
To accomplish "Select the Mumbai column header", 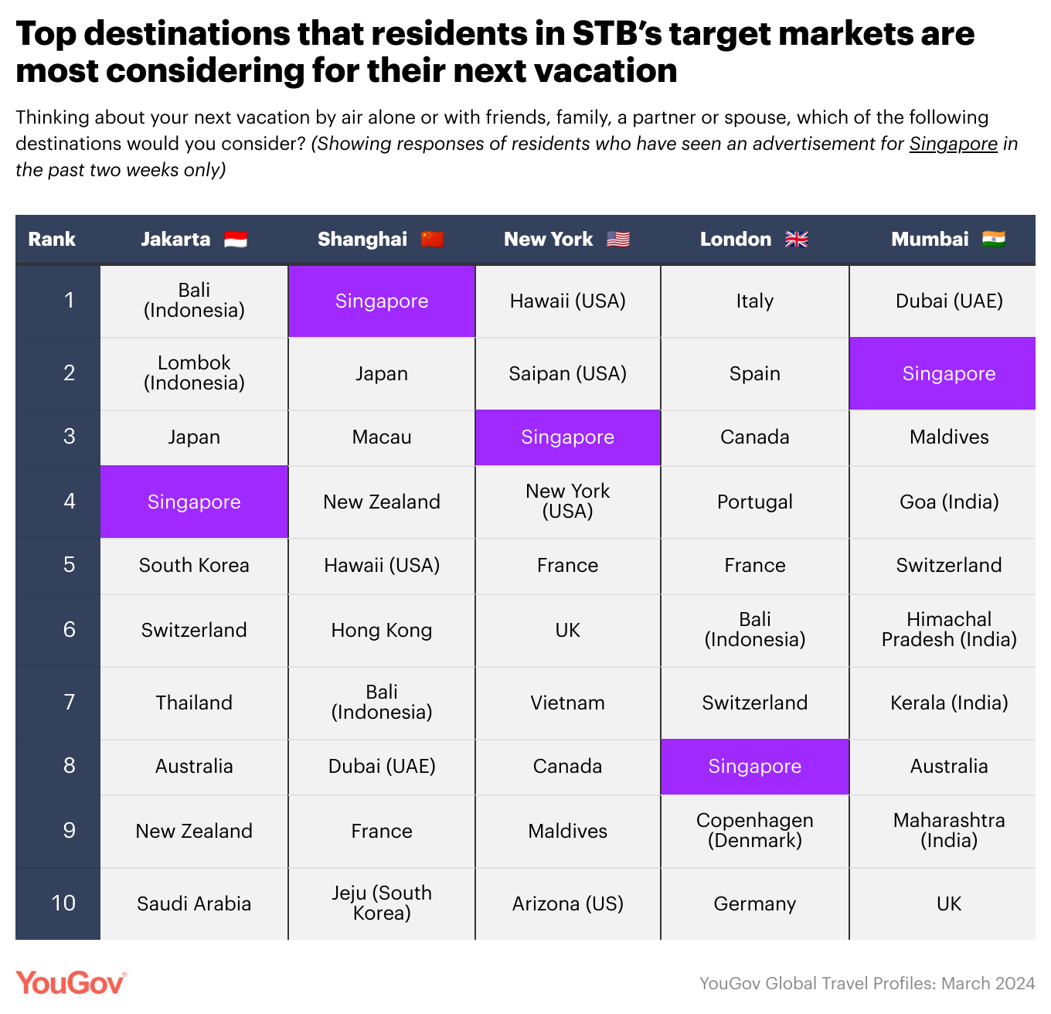I will (930, 240).
